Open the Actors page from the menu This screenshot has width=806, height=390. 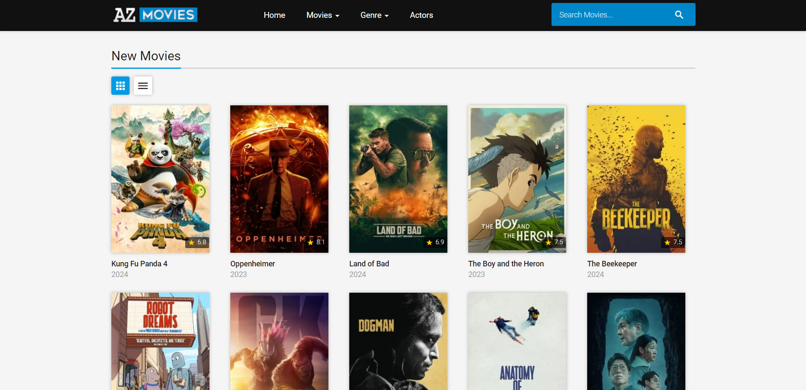[421, 15]
